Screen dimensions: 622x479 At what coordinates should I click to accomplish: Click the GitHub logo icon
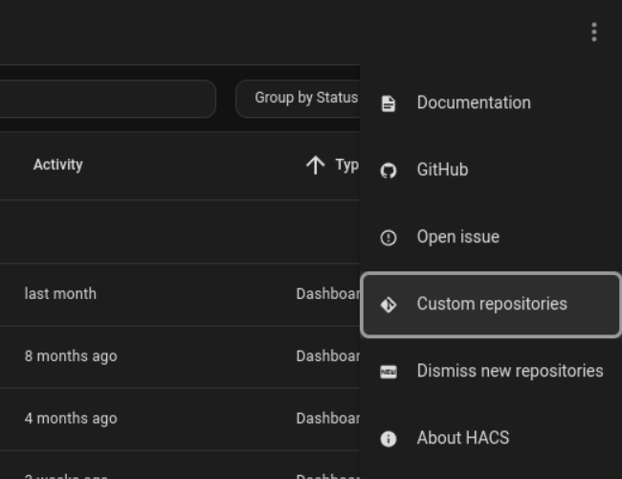pos(389,171)
